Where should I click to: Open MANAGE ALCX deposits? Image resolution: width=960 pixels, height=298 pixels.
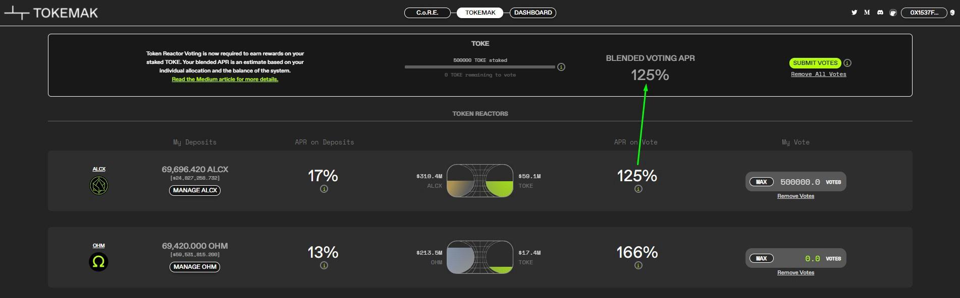click(x=195, y=190)
